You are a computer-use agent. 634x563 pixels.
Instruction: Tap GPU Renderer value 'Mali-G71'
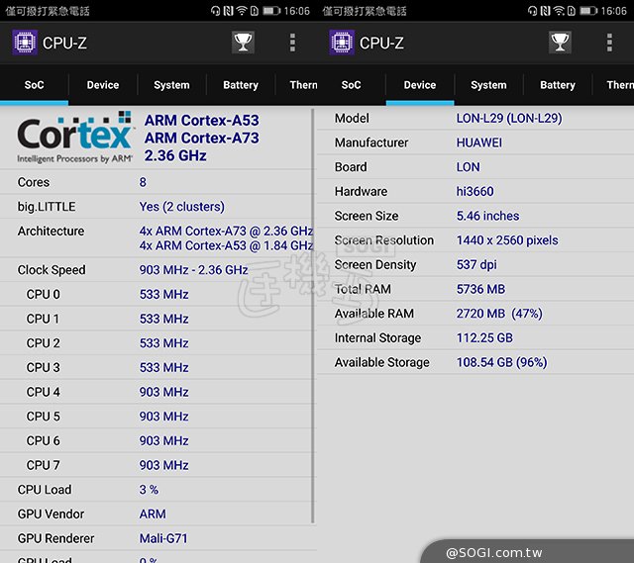pos(163,538)
